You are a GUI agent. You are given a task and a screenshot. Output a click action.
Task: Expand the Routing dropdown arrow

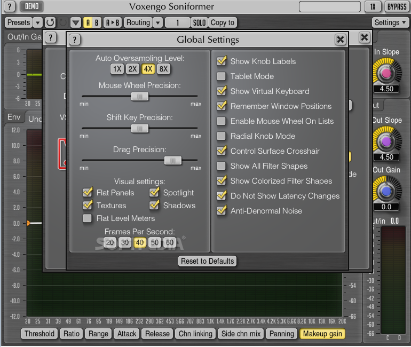point(157,22)
